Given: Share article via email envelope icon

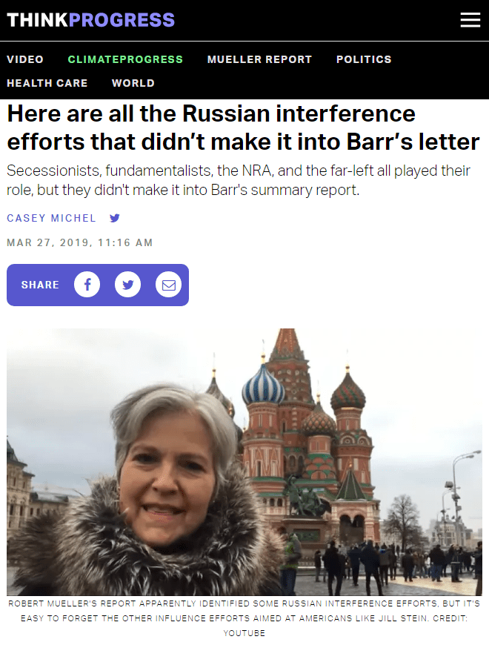Looking at the screenshot, I should pos(168,285).
